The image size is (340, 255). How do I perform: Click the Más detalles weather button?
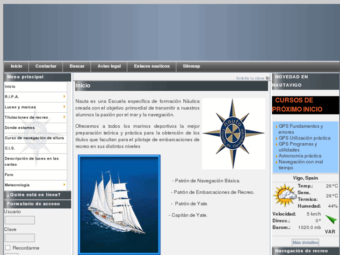pos(305,242)
